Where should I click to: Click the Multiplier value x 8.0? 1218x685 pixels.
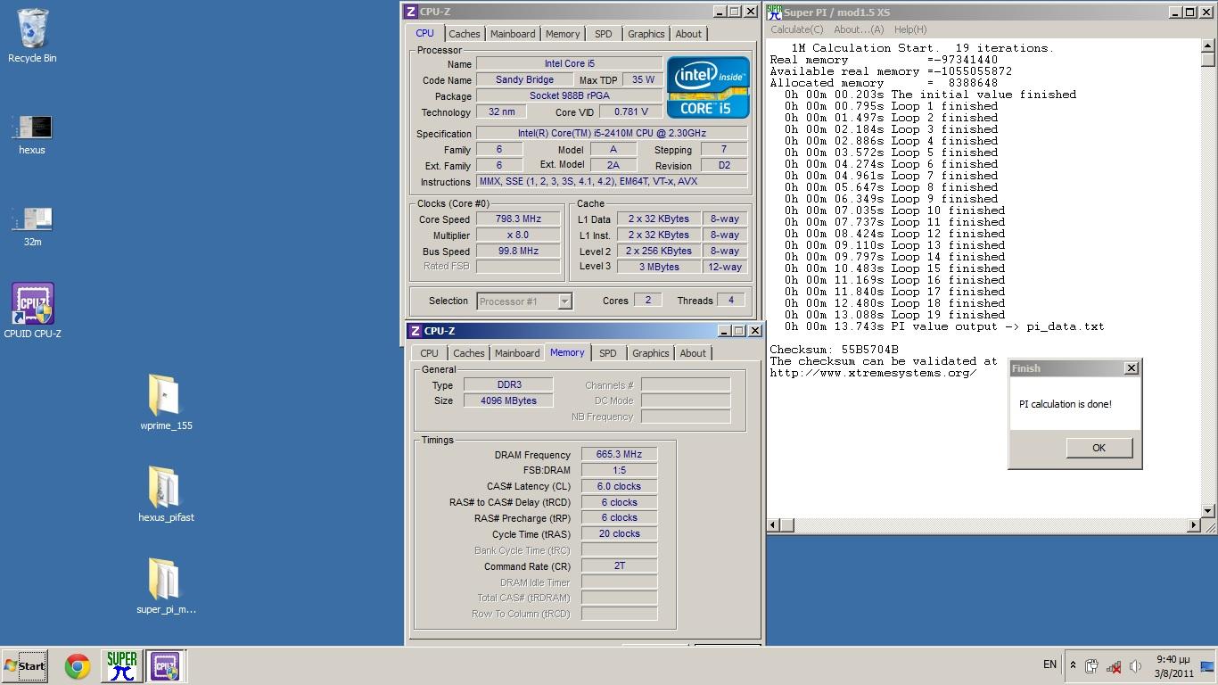(518, 235)
